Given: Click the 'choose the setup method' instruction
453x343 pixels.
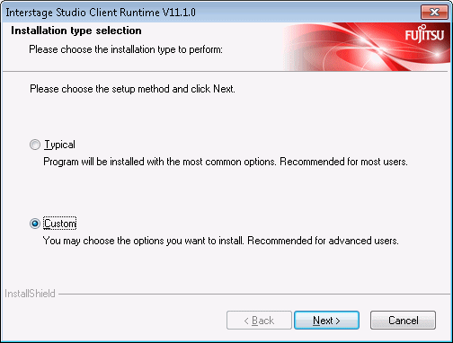Looking at the screenshot, I should point(132,89).
